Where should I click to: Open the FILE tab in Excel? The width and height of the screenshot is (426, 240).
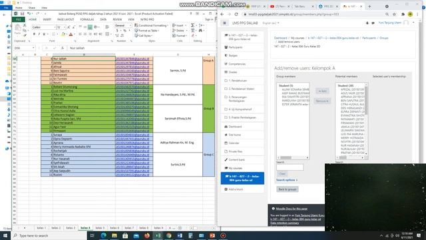click(x=19, y=19)
